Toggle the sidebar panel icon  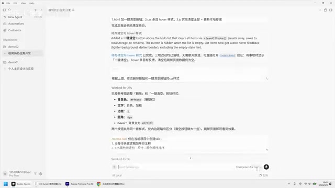click(x=4, y=10)
